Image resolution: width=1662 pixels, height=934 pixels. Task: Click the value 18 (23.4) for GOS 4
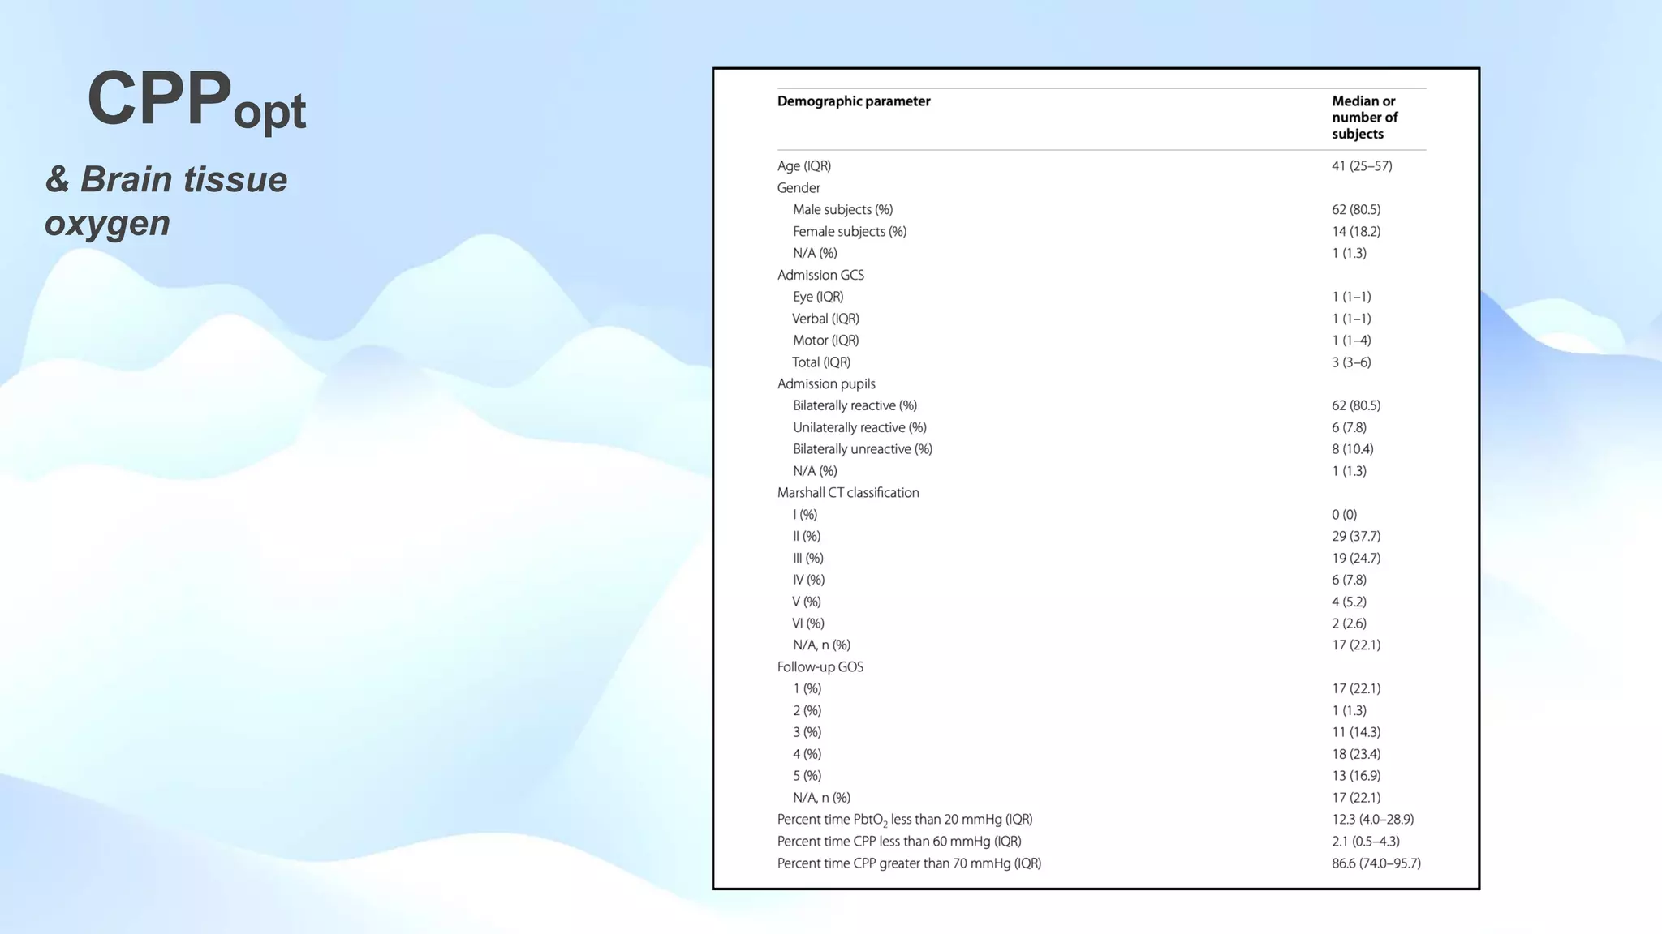click(x=1355, y=754)
